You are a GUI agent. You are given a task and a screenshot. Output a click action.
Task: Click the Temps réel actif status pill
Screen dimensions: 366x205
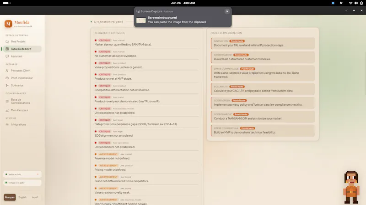click(x=22, y=183)
